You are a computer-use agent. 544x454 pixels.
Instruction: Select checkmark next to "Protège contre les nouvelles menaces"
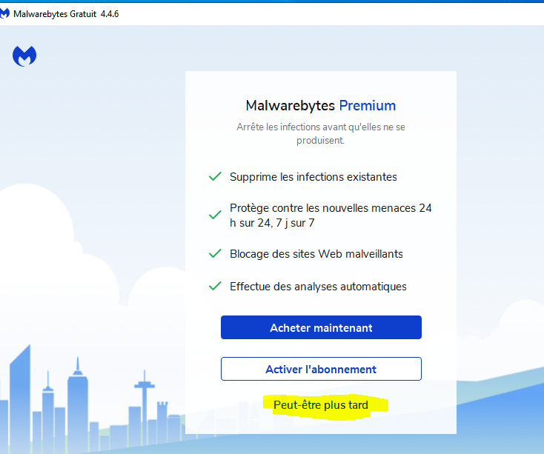click(215, 215)
